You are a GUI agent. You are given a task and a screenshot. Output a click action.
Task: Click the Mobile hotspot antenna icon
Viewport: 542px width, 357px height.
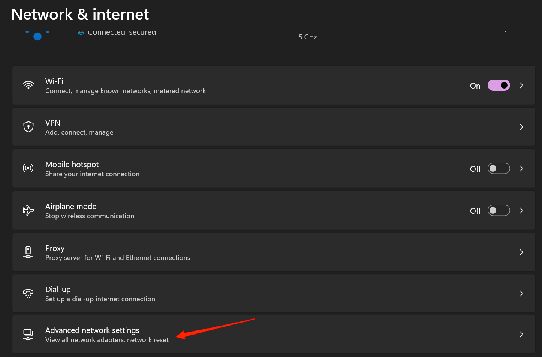[28, 169]
